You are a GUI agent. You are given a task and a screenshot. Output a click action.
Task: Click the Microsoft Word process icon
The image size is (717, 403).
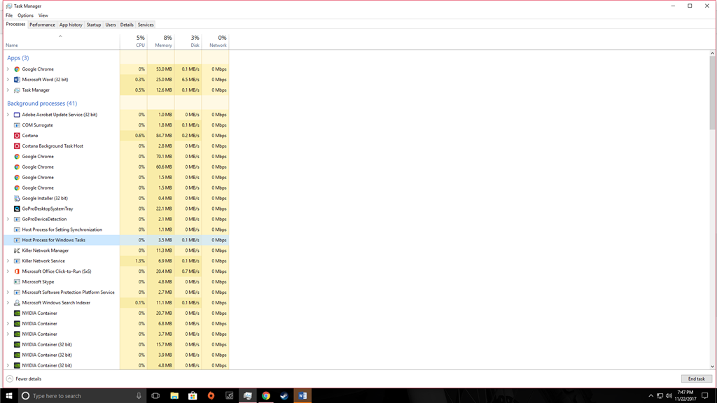coord(17,80)
